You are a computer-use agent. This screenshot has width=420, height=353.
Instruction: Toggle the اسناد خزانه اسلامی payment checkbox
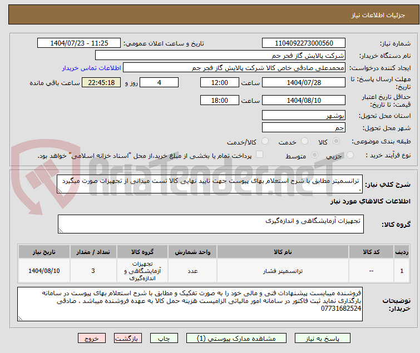(259, 155)
